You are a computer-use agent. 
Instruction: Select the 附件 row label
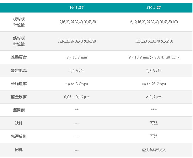pos(19,150)
